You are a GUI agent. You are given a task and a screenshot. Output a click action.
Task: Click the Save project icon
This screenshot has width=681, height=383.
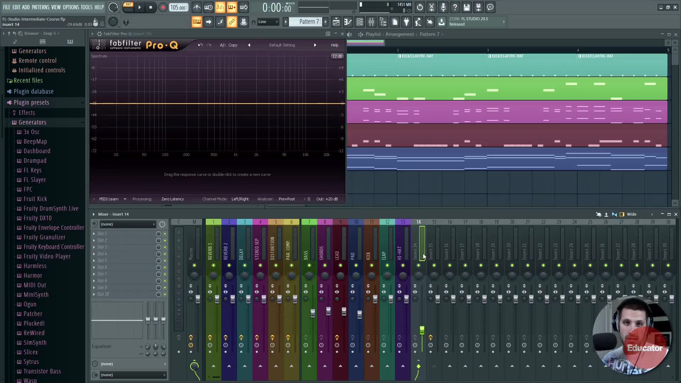tap(467, 7)
